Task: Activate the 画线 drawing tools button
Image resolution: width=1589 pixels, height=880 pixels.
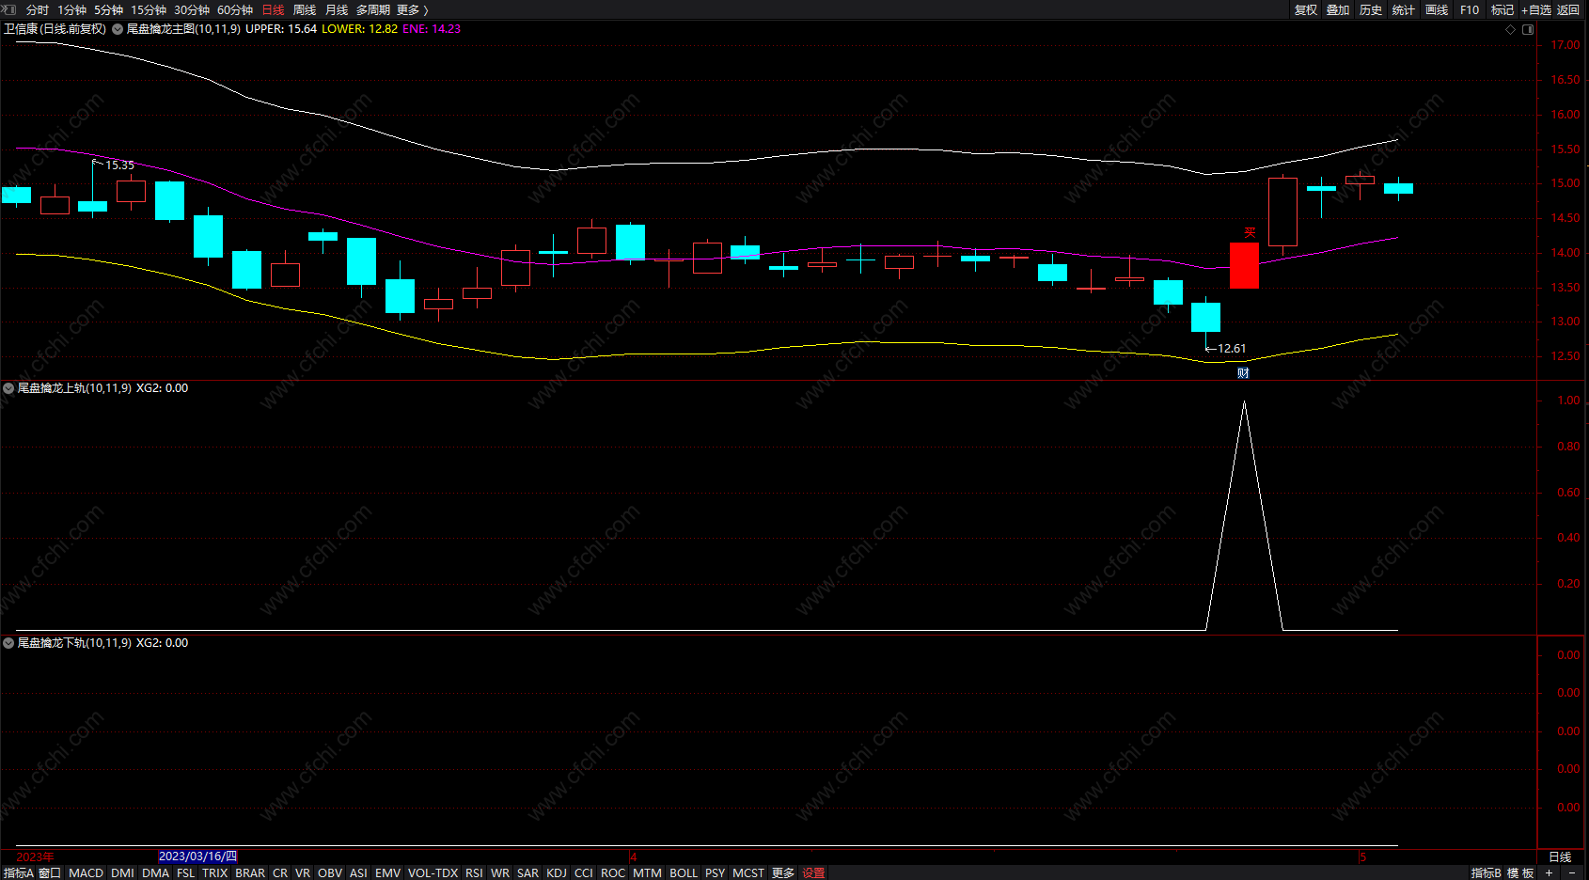Action: [1437, 10]
